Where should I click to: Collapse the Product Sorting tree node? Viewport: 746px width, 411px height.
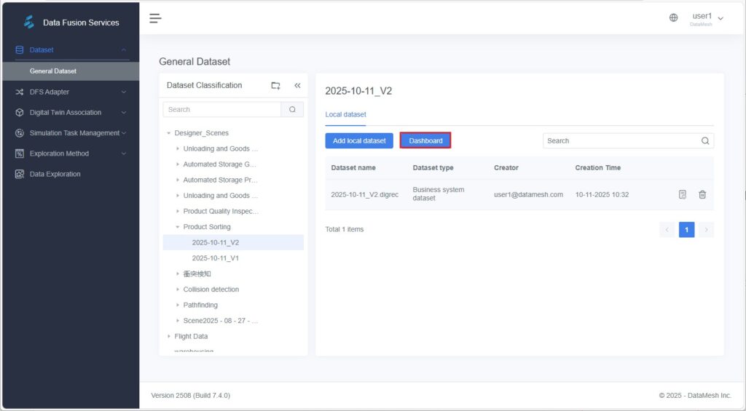pos(177,227)
